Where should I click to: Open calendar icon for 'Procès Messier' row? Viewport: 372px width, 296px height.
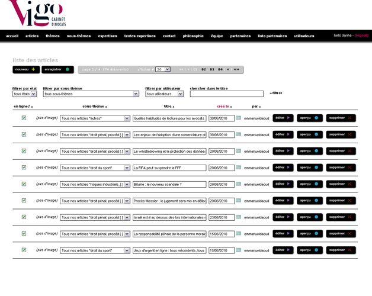coord(239,201)
